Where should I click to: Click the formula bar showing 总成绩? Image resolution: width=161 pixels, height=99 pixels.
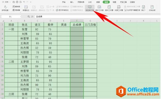coord(97,16)
